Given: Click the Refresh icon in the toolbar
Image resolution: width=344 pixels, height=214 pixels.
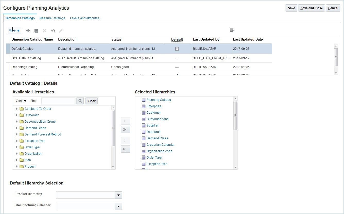Looking at the screenshot, I should [53, 31].
